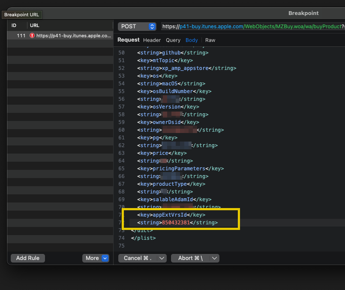345x290 pixels.
Task: Click the Add Rule button
Action: (28, 258)
